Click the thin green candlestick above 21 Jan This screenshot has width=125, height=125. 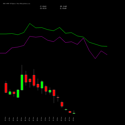click(x=66, y=109)
